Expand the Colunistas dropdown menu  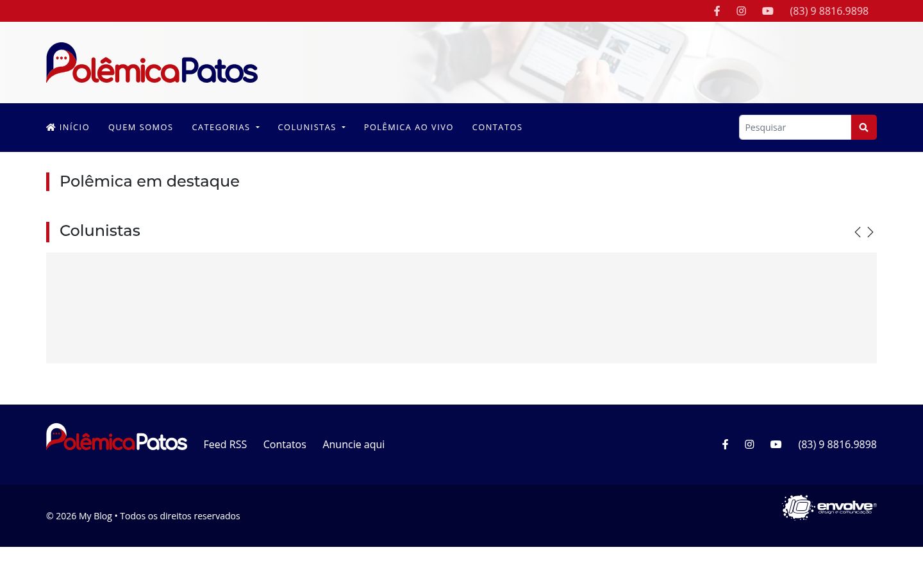312,127
